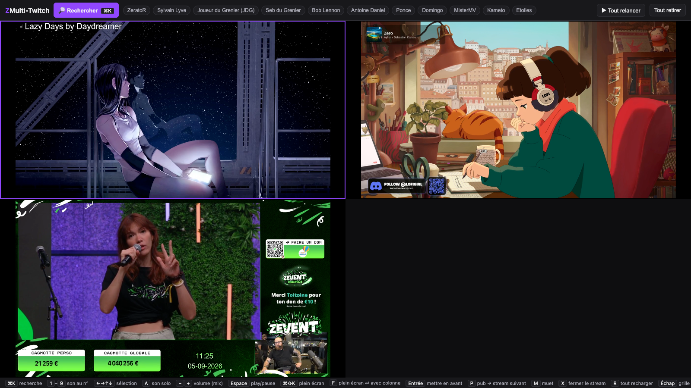Click the Cagnotte Perso amount 21 259 €
Image resolution: width=691 pixels, height=388 pixels.
click(46, 363)
